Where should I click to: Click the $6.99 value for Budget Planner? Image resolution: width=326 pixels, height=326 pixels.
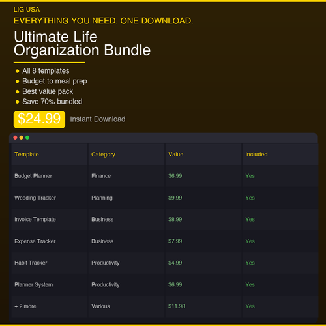click(175, 176)
